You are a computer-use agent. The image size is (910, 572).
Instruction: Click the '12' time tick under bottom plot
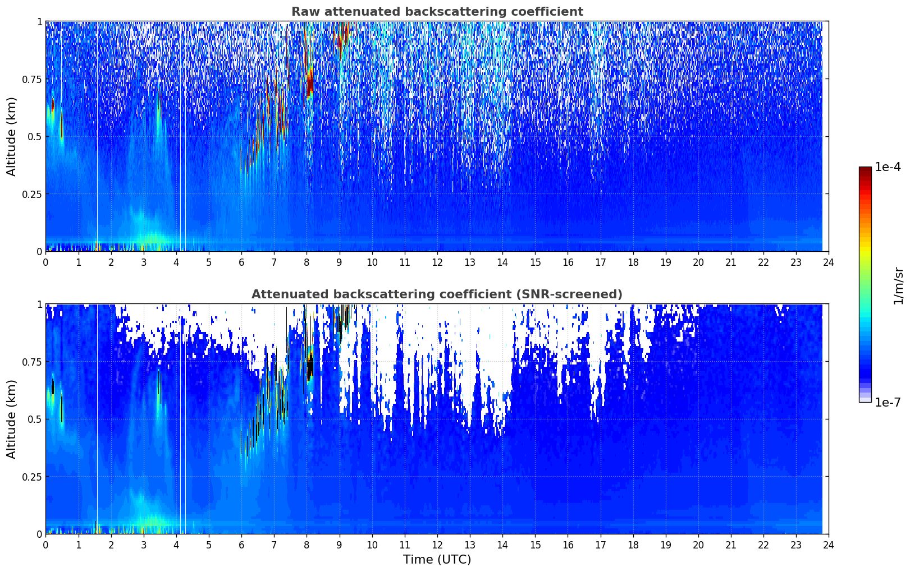click(x=437, y=545)
